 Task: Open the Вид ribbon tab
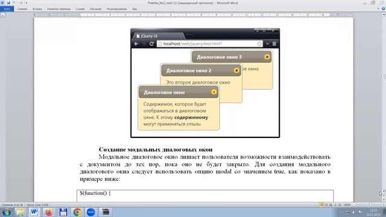[x=134, y=9]
